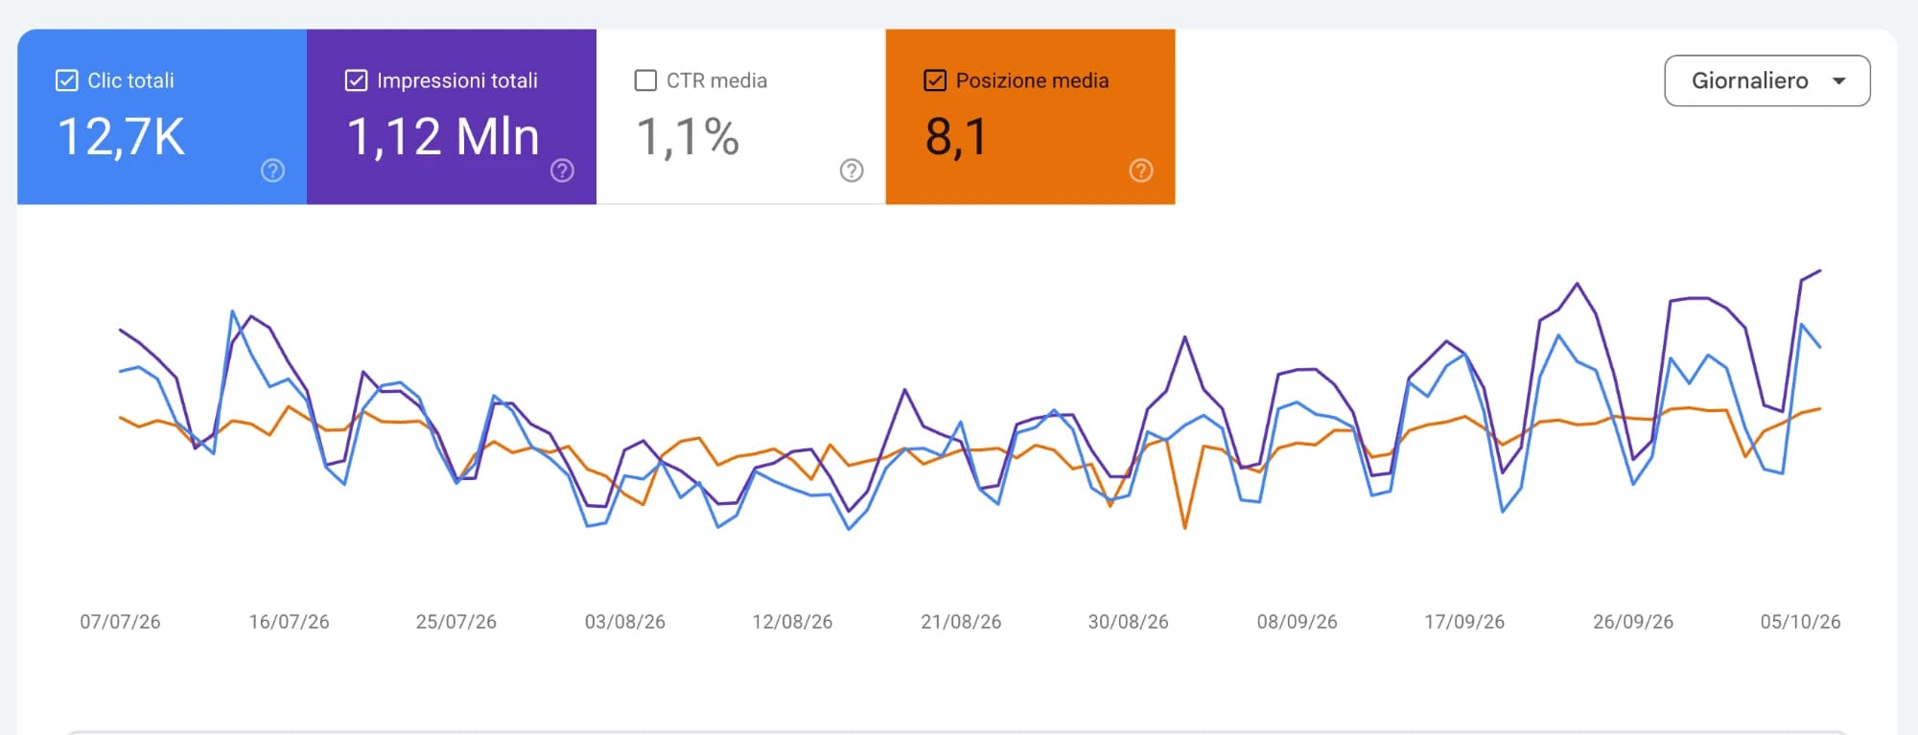Click the 12/08/26 date axis label

[x=792, y=622]
